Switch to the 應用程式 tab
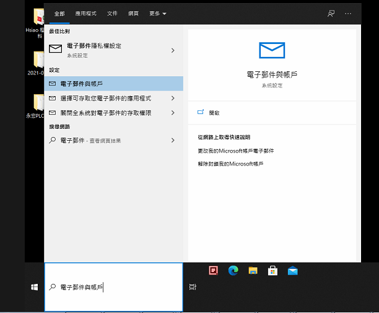Screen dimensions: 379x313 click(85, 13)
